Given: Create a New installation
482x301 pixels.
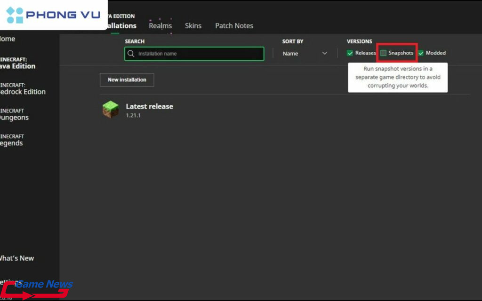Looking at the screenshot, I should tap(127, 79).
